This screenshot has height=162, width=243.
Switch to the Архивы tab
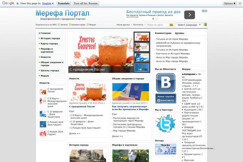[179, 33]
